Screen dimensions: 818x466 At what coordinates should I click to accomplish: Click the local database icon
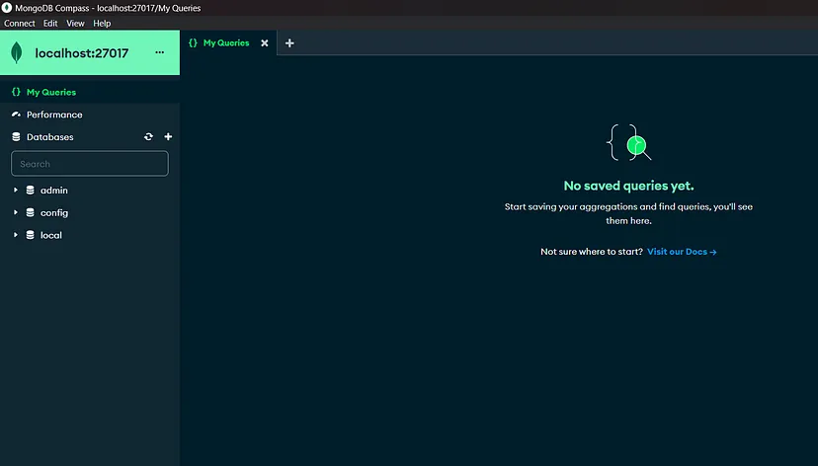[x=31, y=235]
